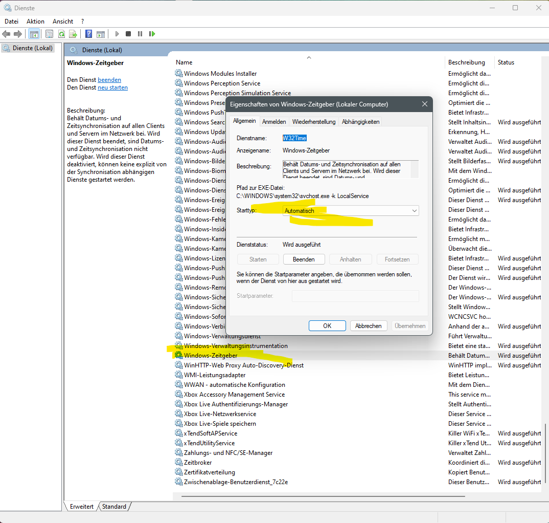The image size is (549, 523).
Task: Click gear icon of WMI-Leistungsadapter
Action: tap(179, 375)
